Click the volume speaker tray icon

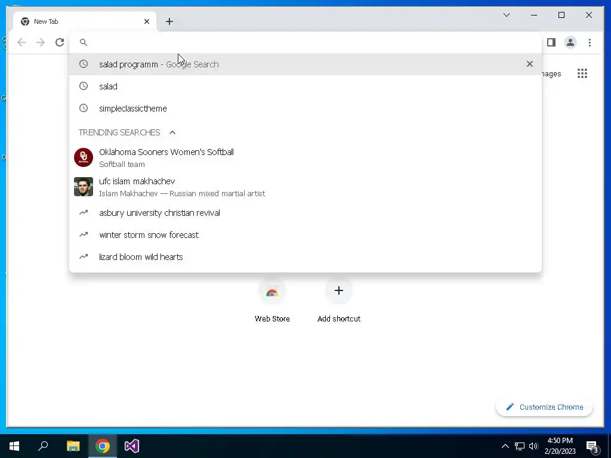click(x=533, y=446)
